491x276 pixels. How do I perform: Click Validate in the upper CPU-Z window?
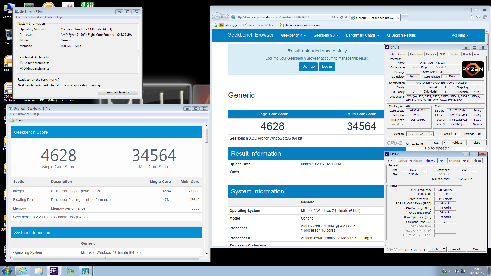[457, 143]
